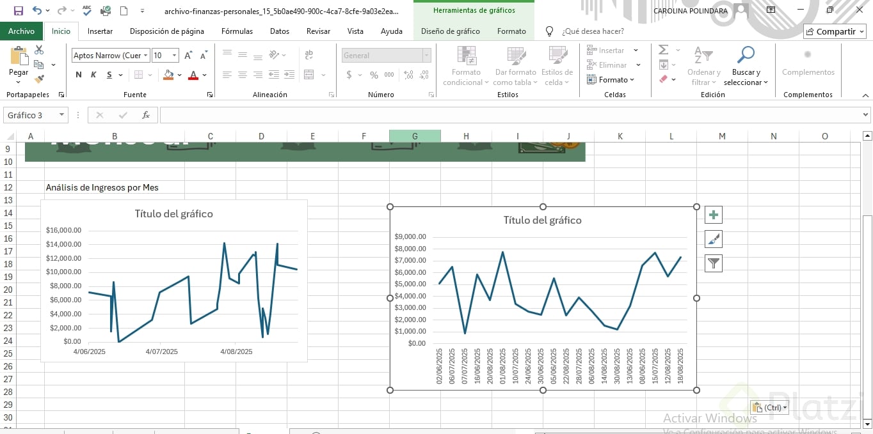873x434 pixels.
Task: Click the Pegar clipboard icon
Action: (x=19, y=56)
